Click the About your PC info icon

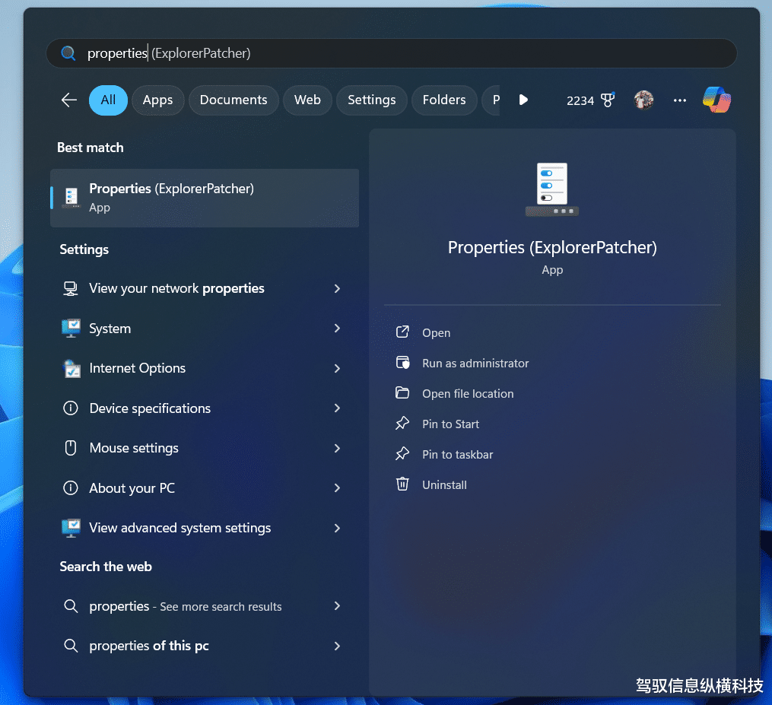[x=71, y=488]
